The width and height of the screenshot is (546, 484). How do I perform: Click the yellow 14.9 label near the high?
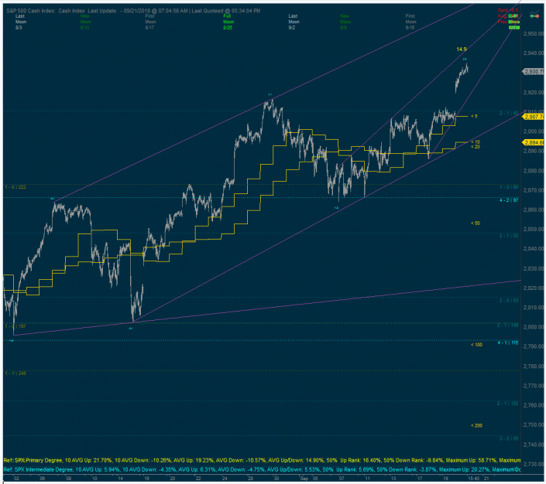click(x=462, y=49)
